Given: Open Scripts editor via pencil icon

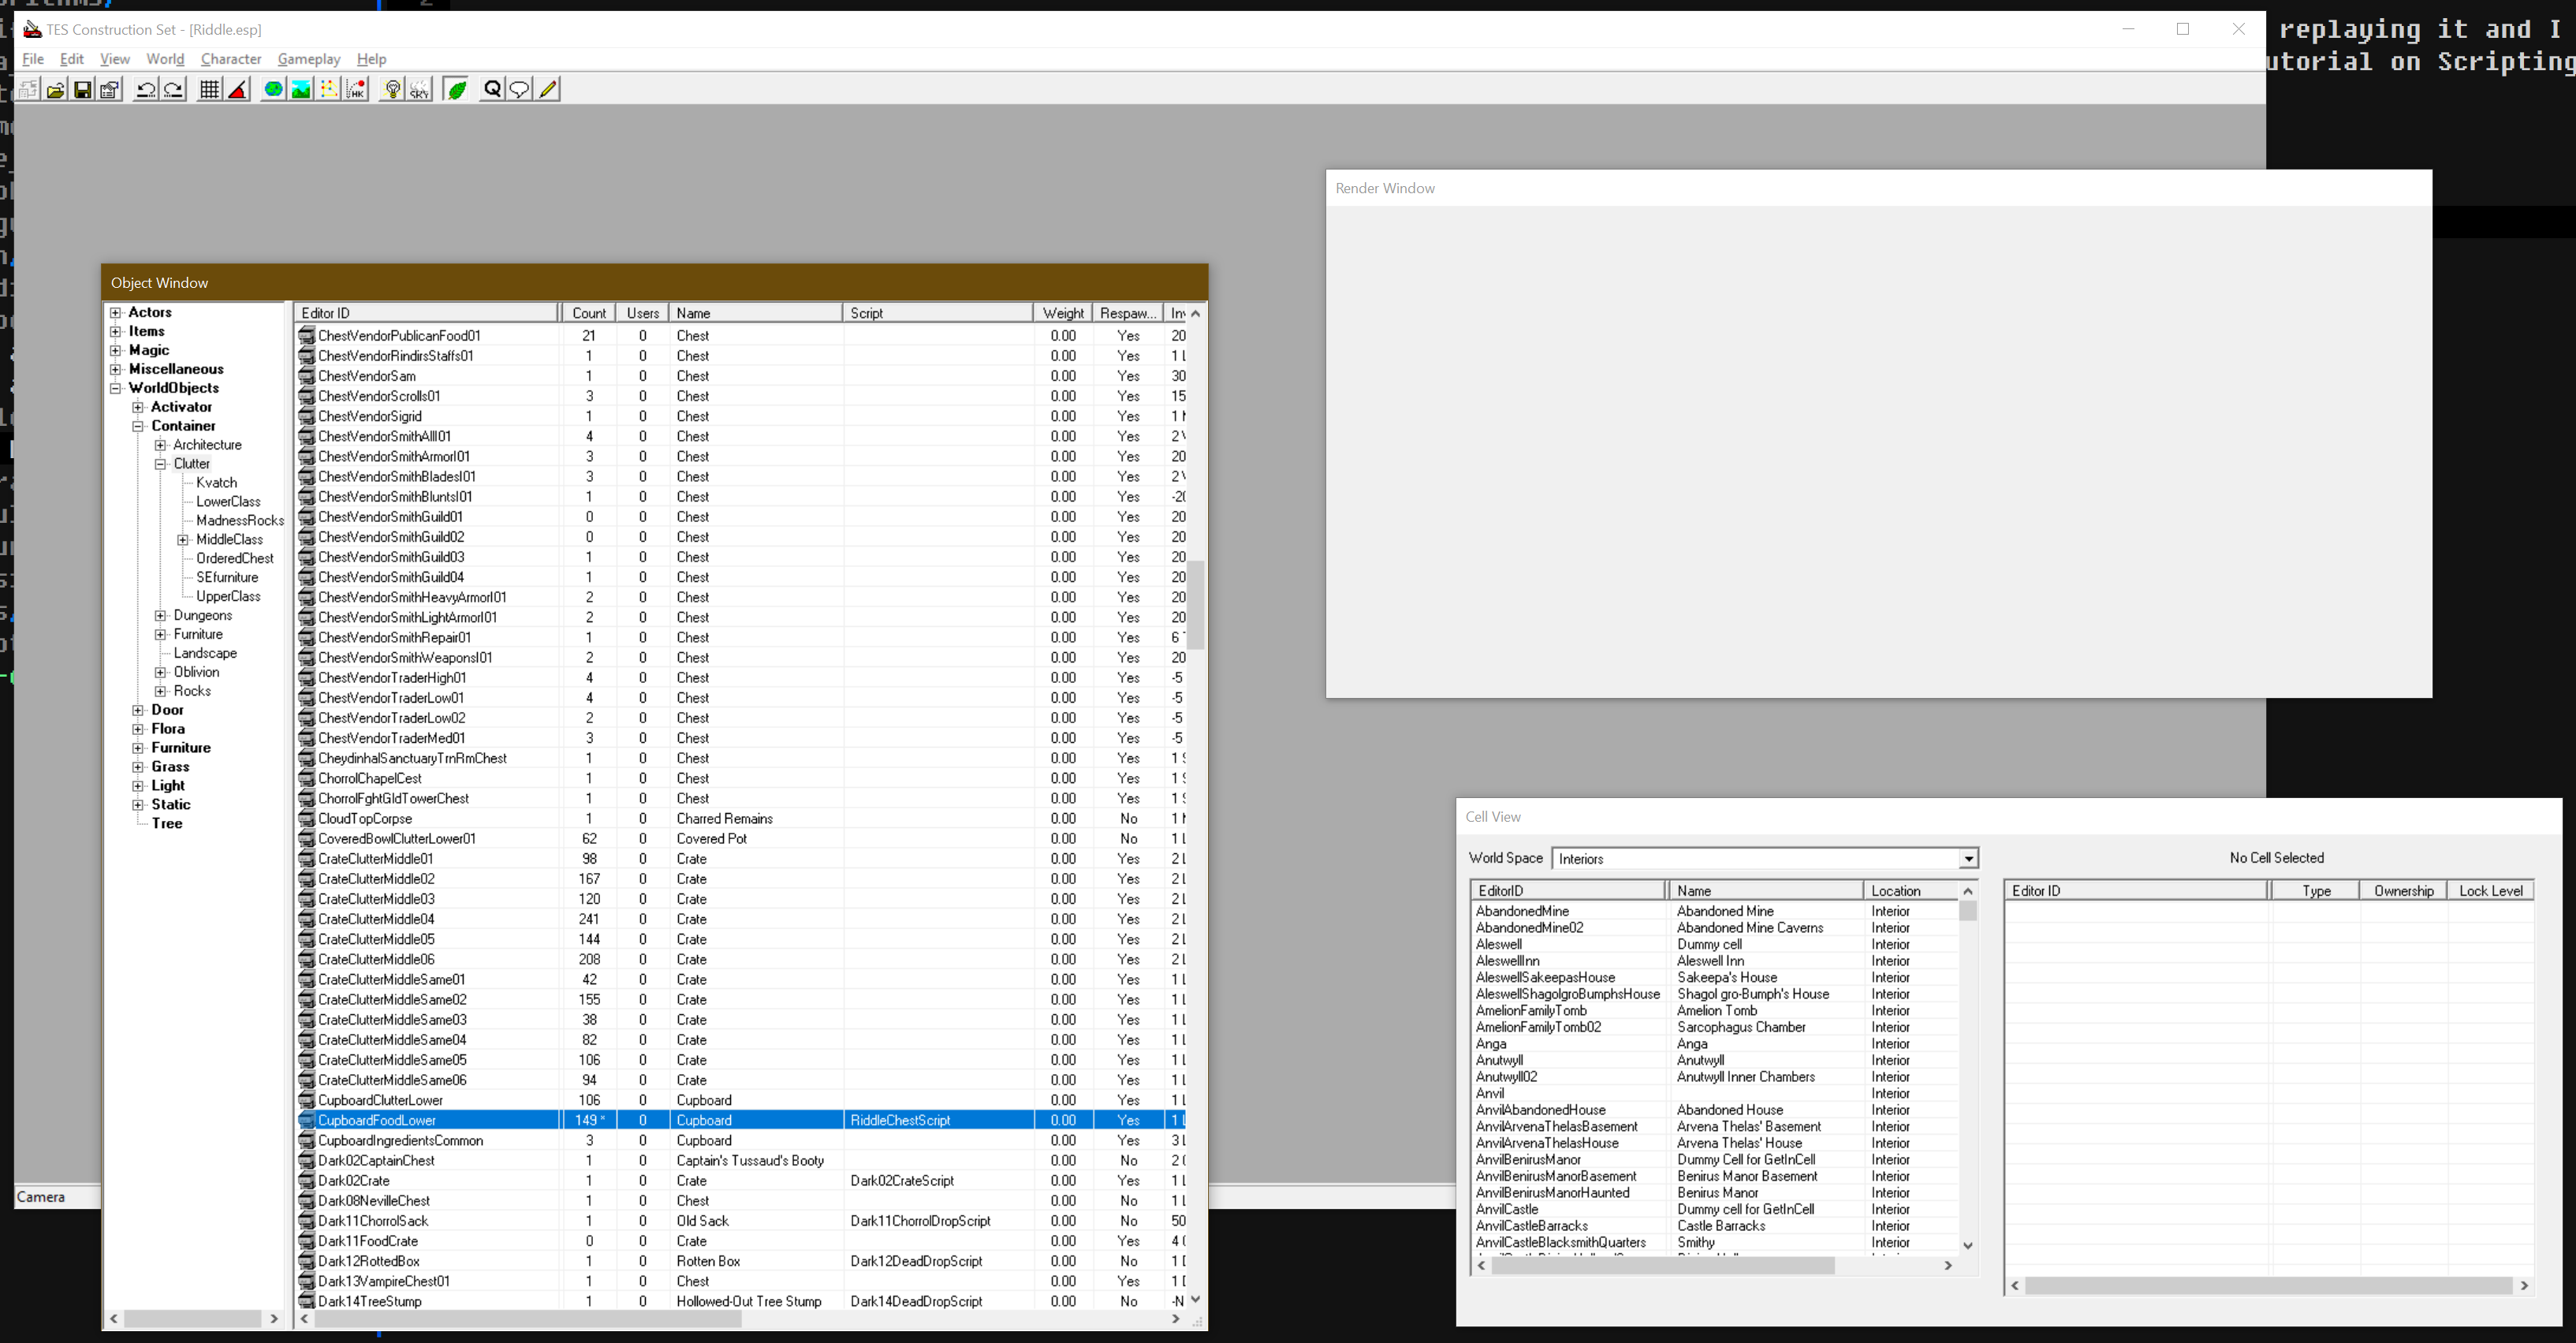Looking at the screenshot, I should pyautogui.click(x=548, y=90).
